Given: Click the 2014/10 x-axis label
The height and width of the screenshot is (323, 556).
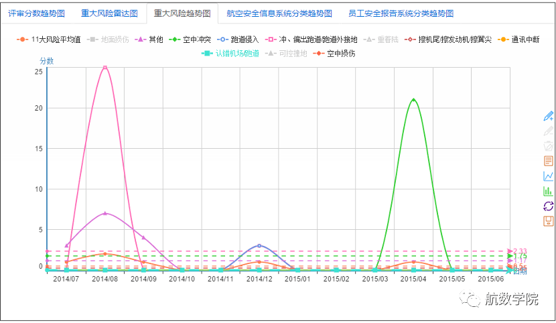Looking at the screenshot, I should (182, 279).
